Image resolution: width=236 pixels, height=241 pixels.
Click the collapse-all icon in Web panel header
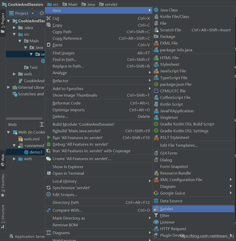42,124
